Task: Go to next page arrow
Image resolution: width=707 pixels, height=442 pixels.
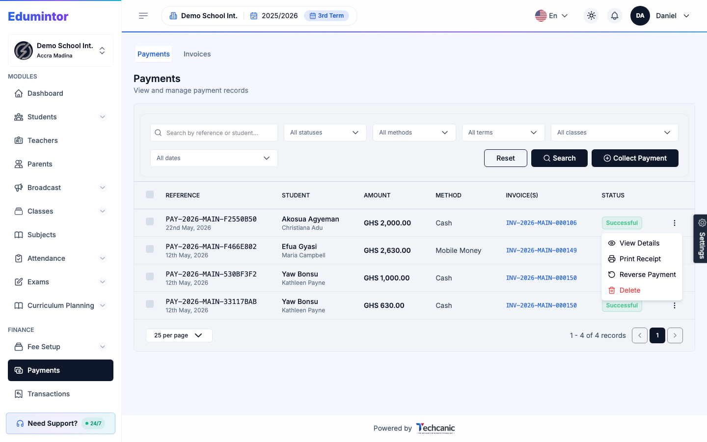Action: pos(675,335)
